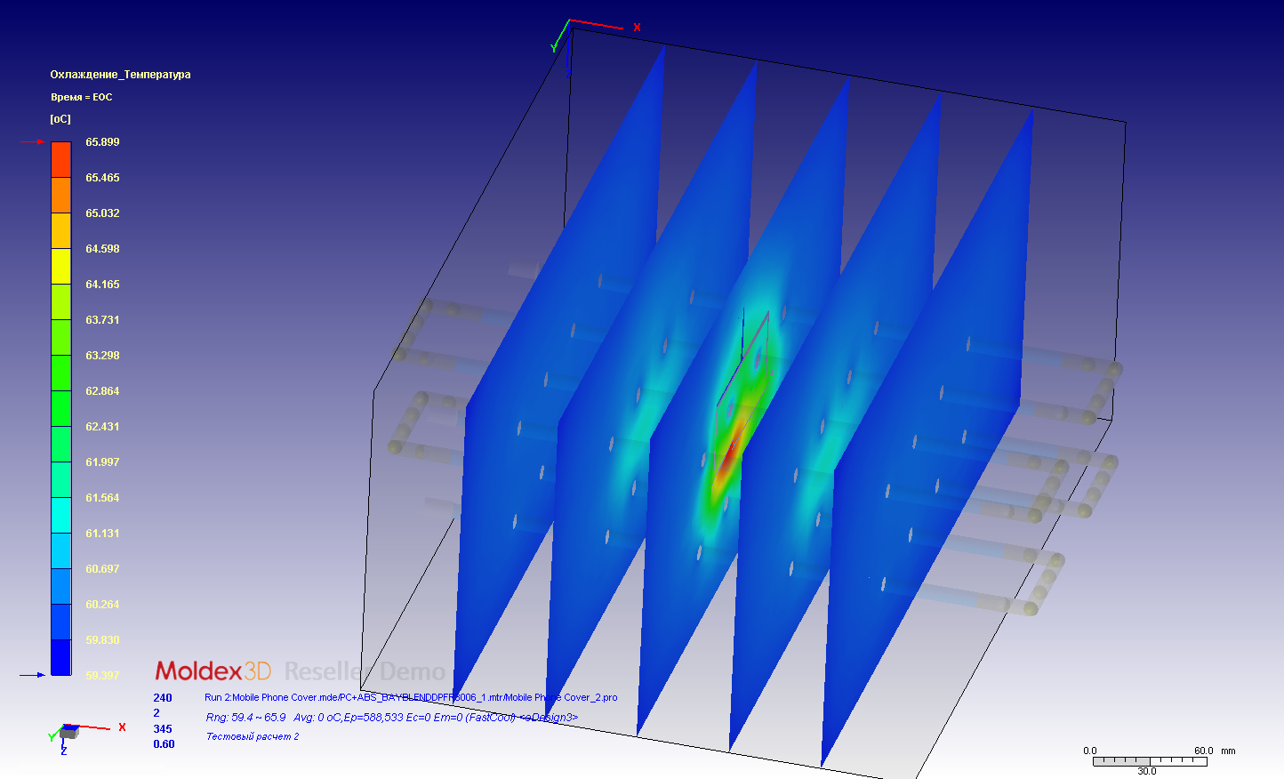Click the value 240 in the info block
Screen dimensions: 1284x779
pyautogui.click(x=163, y=698)
